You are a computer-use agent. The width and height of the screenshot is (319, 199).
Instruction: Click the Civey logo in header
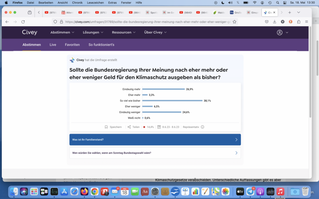coord(30,32)
